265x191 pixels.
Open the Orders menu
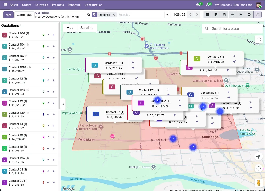[x=26, y=5]
